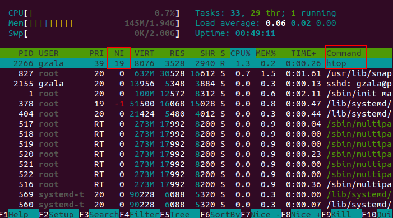Select process row PID 378
Screen dimensions: 393x218
(x=196, y=104)
